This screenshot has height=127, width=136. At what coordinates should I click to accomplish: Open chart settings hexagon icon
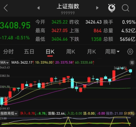[130, 52]
